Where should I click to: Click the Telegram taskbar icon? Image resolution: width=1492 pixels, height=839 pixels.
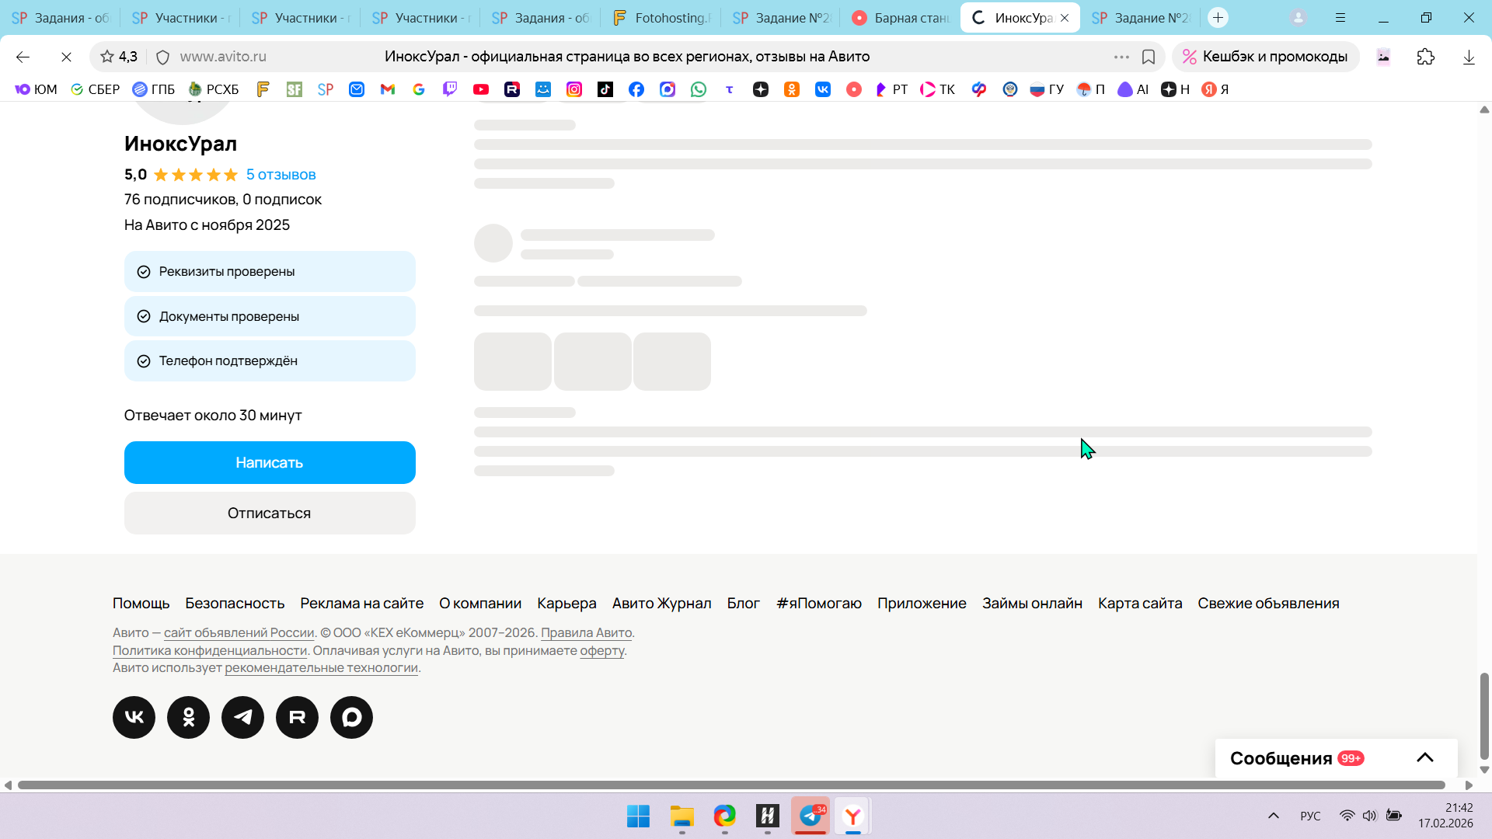point(810,816)
